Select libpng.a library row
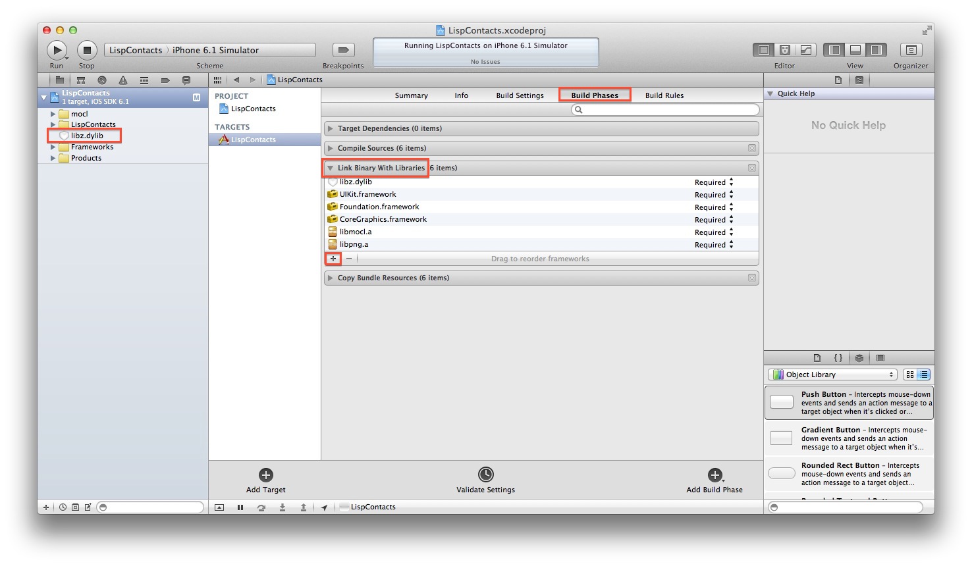 [x=541, y=244]
